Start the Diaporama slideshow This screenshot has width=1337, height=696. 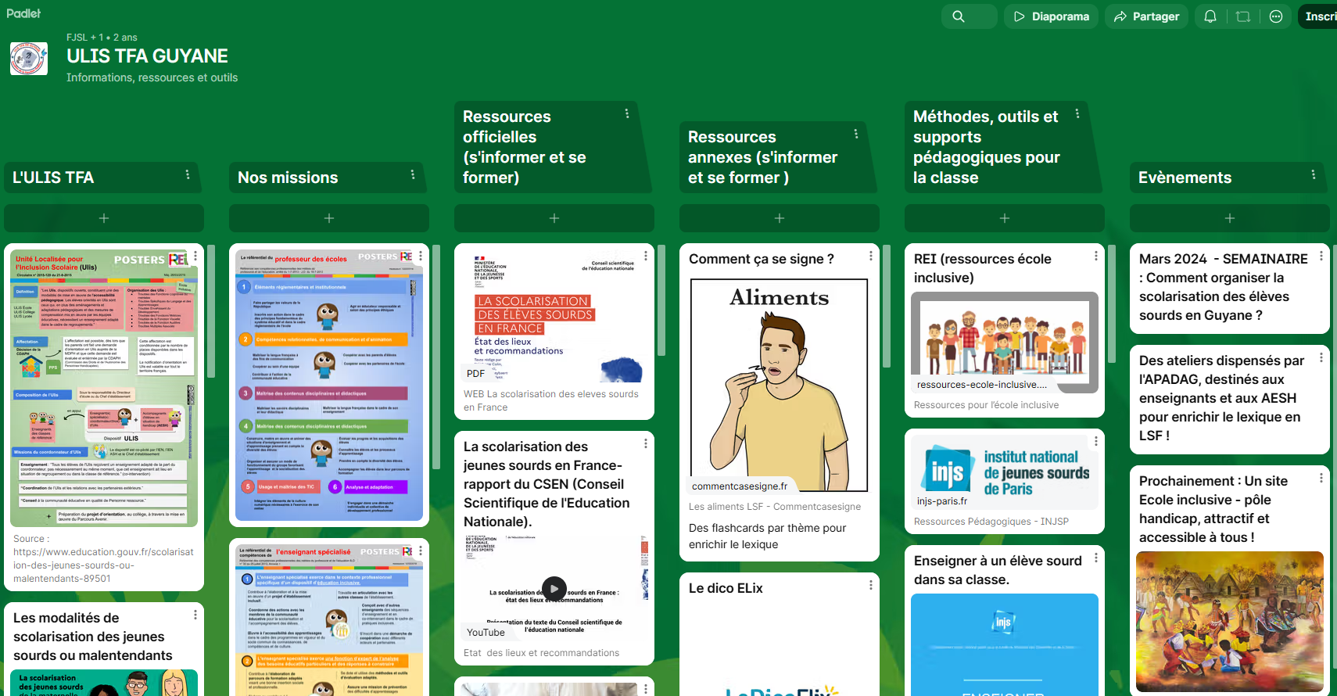(x=1051, y=16)
